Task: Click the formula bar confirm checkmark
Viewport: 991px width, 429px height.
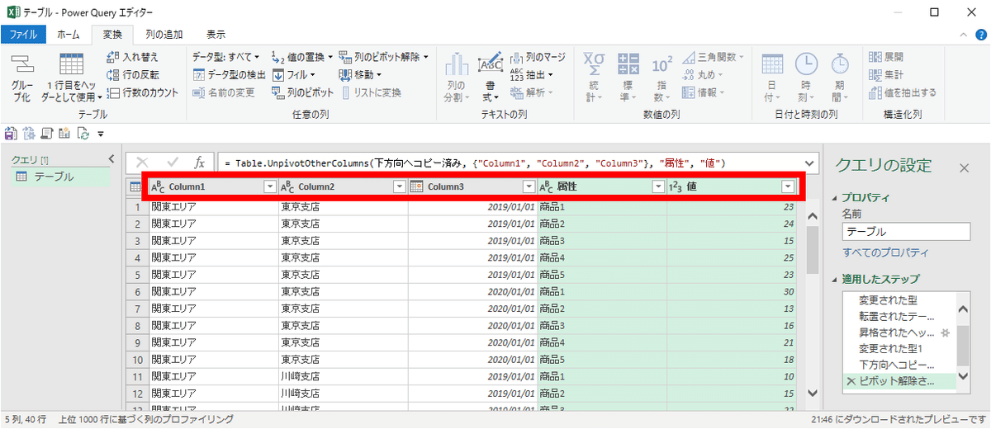Action: pos(173,163)
